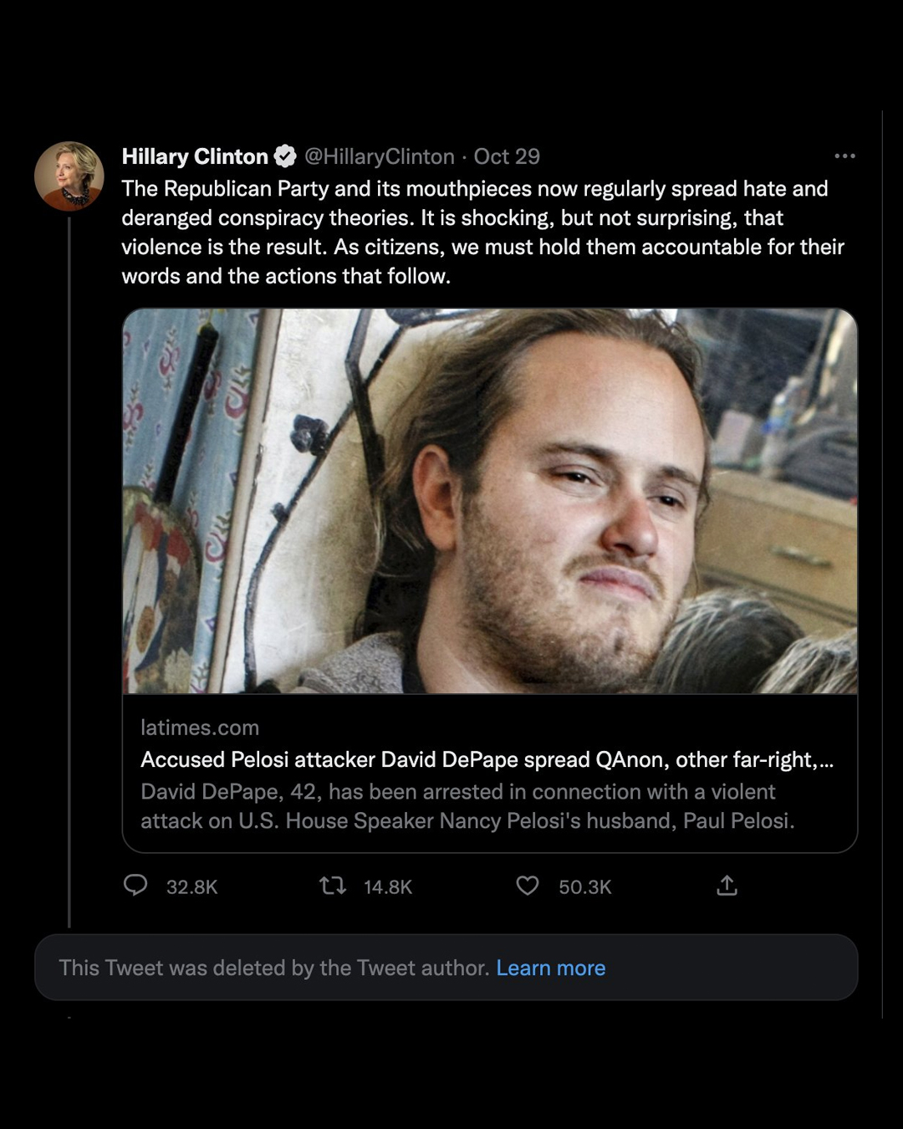The height and width of the screenshot is (1129, 903).
Task: Click the retweet arrows icon
Action: coord(333,885)
